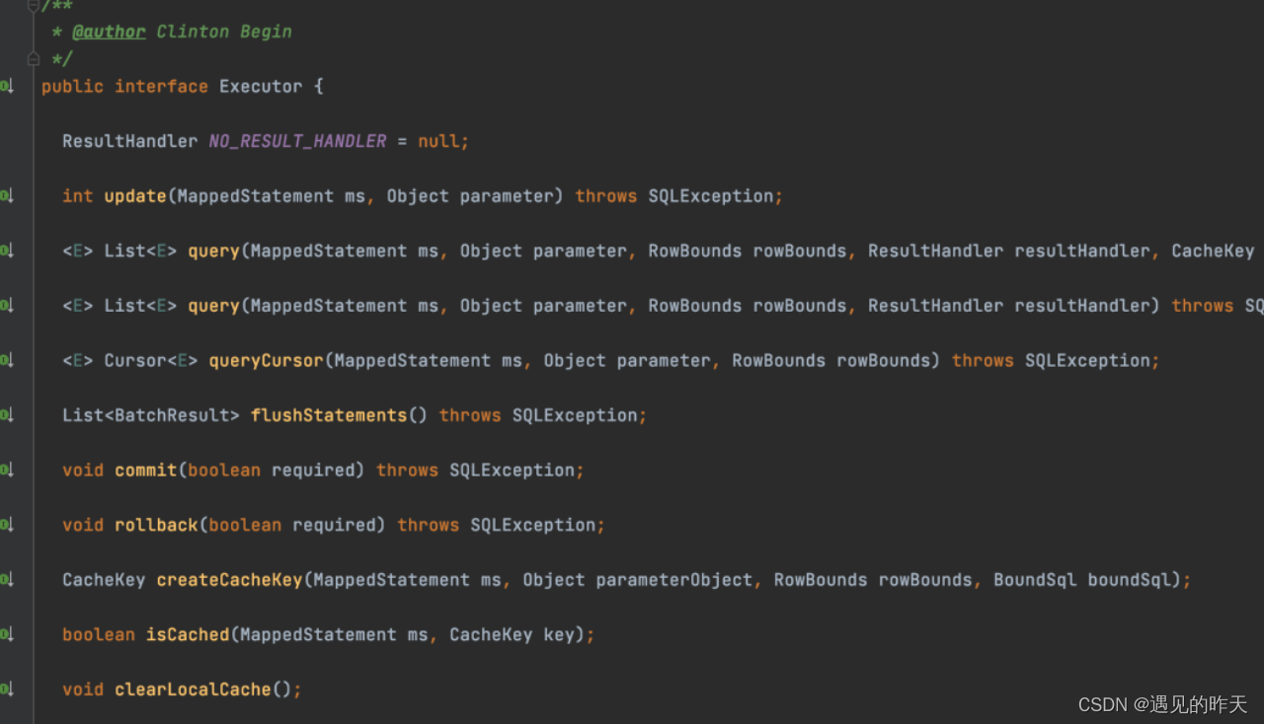The image size is (1264, 724).
Task: Click the List<BatchResult> return type
Action: click(x=151, y=416)
